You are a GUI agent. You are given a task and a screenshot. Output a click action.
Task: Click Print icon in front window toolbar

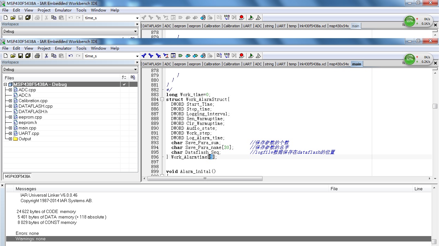point(37,56)
